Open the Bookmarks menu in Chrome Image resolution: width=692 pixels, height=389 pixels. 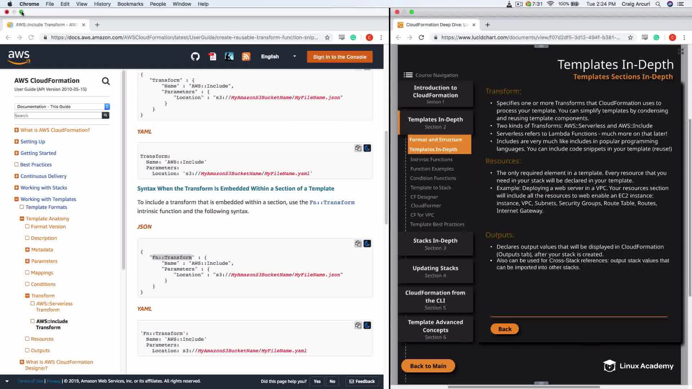pyautogui.click(x=130, y=4)
